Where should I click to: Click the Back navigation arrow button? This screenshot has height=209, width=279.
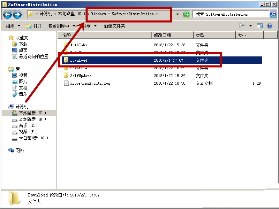pos(8,14)
